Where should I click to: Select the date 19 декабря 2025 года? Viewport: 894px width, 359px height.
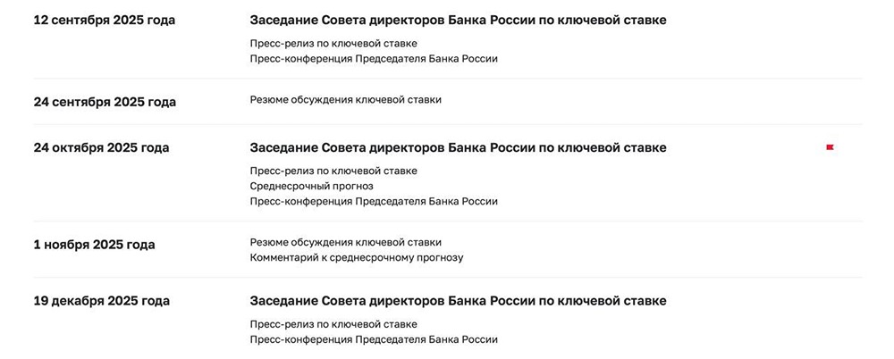coord(101,301)
